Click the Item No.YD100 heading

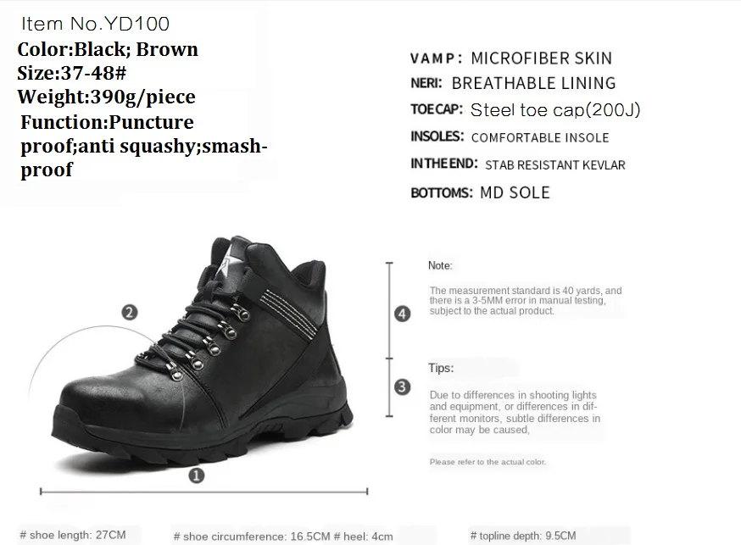pyautogui.click(x=95, y=24)
